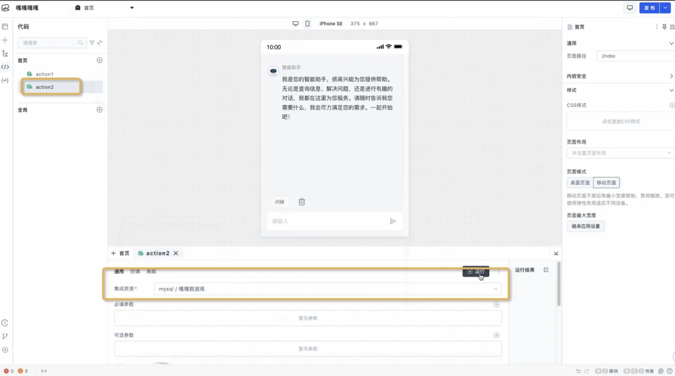The width and height of the screenshot is (675, 376).
Task: Select action1 in the code tree
Action: 44,74
